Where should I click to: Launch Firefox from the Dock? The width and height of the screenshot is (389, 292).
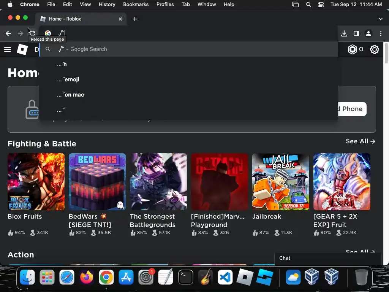(87, 277)
